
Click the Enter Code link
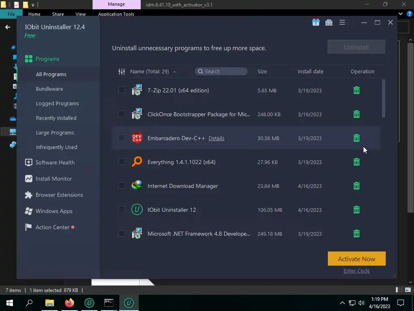tap(357, 271)
